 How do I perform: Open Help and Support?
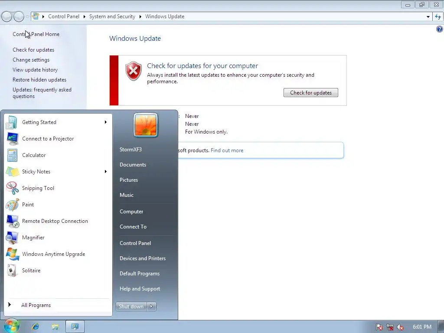pos(140,288)
